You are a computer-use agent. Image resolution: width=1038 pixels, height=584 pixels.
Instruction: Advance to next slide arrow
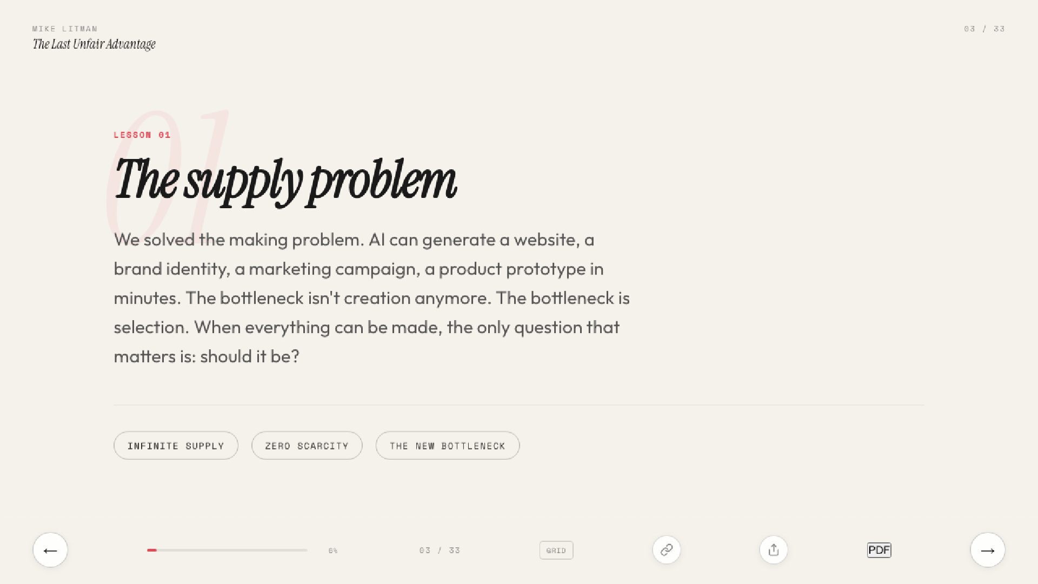point(987,550)
